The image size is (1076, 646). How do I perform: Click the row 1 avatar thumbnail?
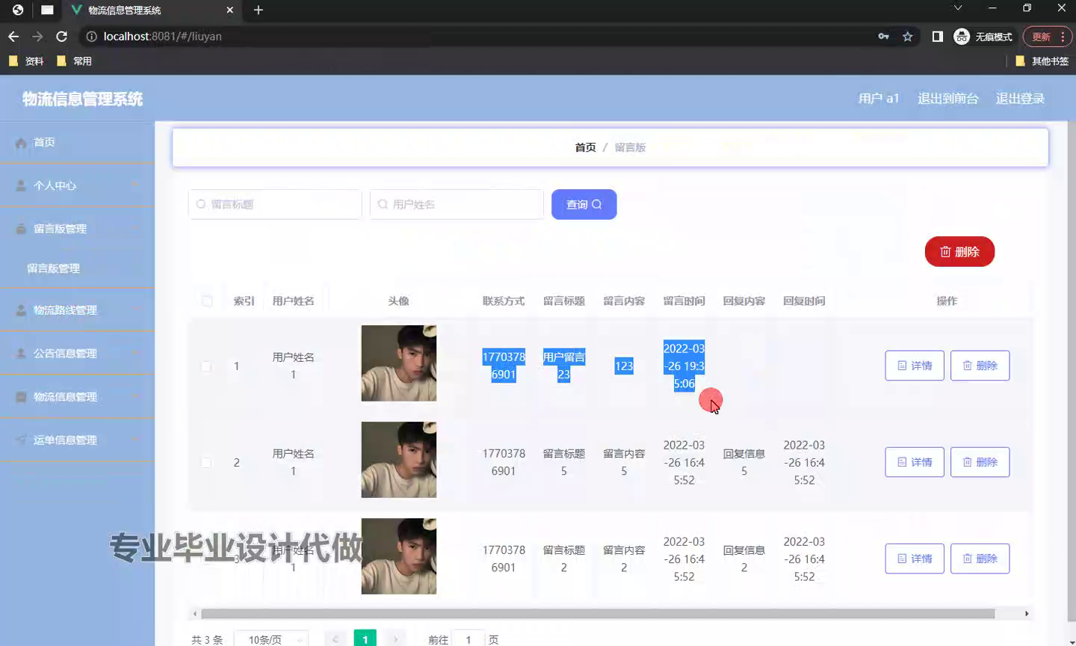click(399, 363)
